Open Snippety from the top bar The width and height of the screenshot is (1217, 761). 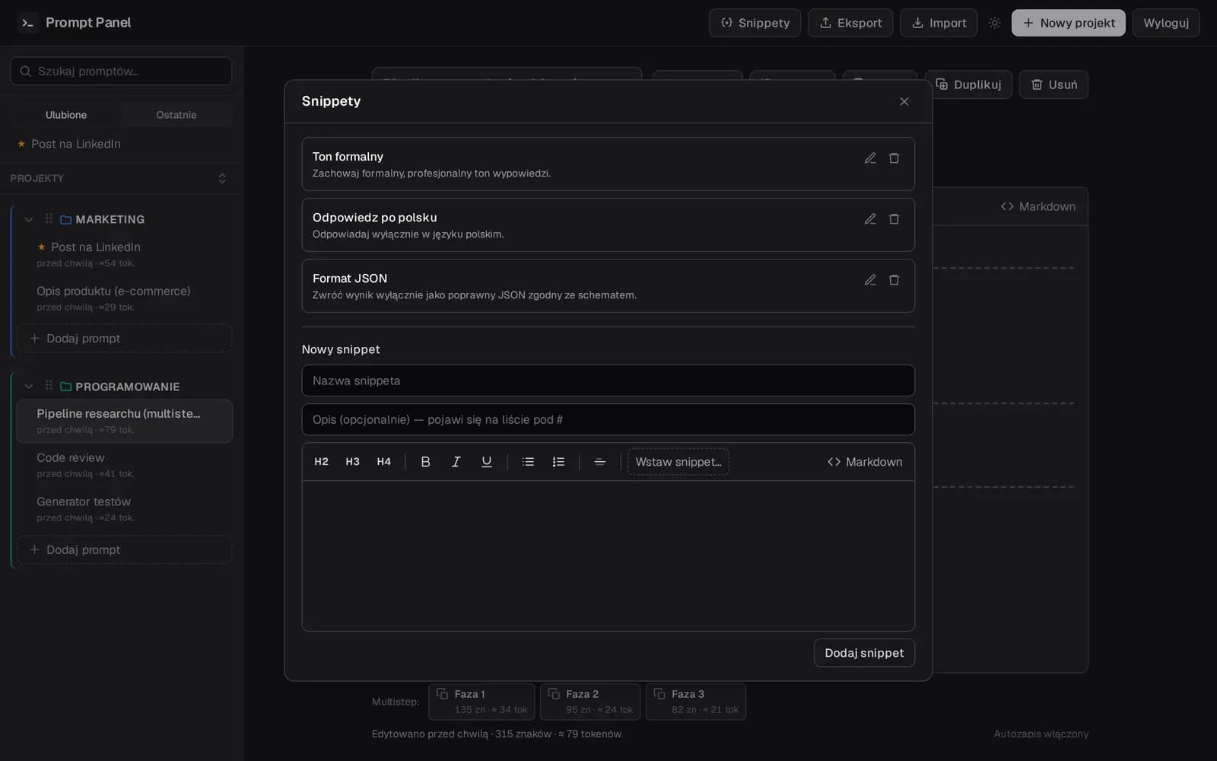coord(755,23)
